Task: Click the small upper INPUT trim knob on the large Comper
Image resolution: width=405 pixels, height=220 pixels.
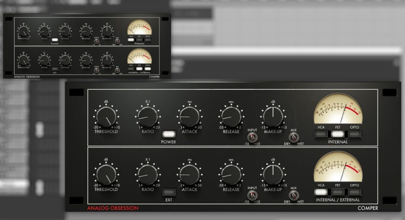Action: click(252, 137)
